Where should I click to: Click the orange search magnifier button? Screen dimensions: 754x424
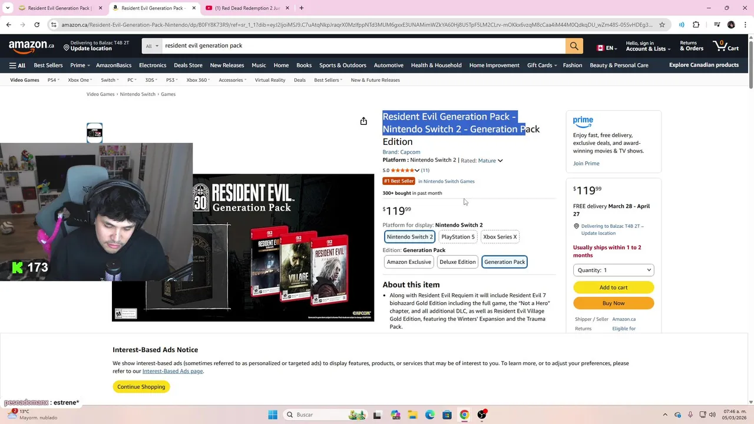pos(574,46)
